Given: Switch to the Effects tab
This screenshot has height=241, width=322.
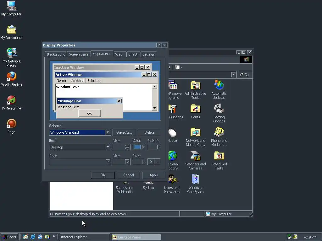Looking at the screenshot, I should pos(133,54).
